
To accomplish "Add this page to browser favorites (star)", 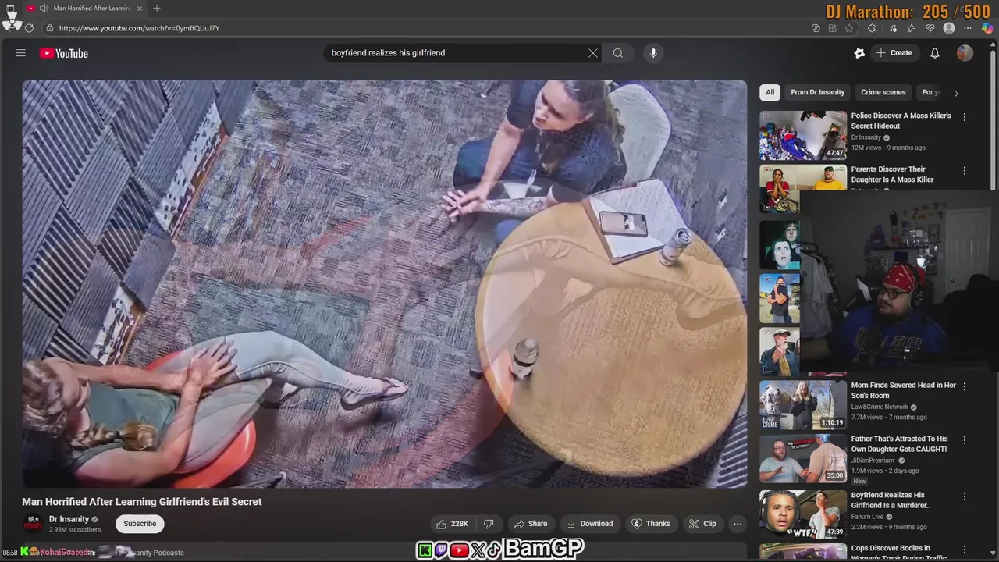I will coord(849,28).
